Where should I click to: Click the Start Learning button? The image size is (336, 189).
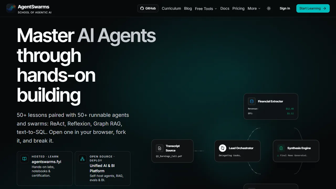click(313, 8)
